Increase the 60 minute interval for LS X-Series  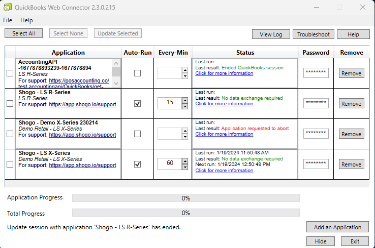[x=185, y=161]
